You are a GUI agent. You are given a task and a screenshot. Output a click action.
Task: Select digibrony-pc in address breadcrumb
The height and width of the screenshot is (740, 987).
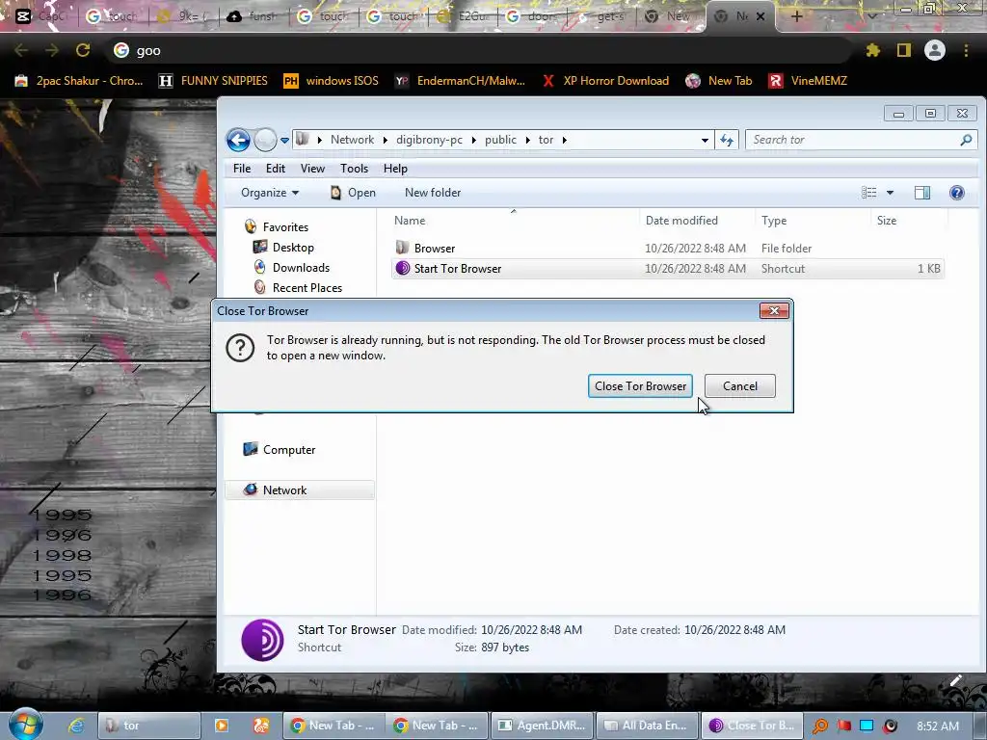[429, 140]
